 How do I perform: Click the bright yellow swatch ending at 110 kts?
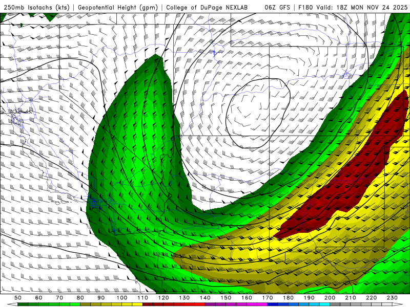[x=137, y=304]
